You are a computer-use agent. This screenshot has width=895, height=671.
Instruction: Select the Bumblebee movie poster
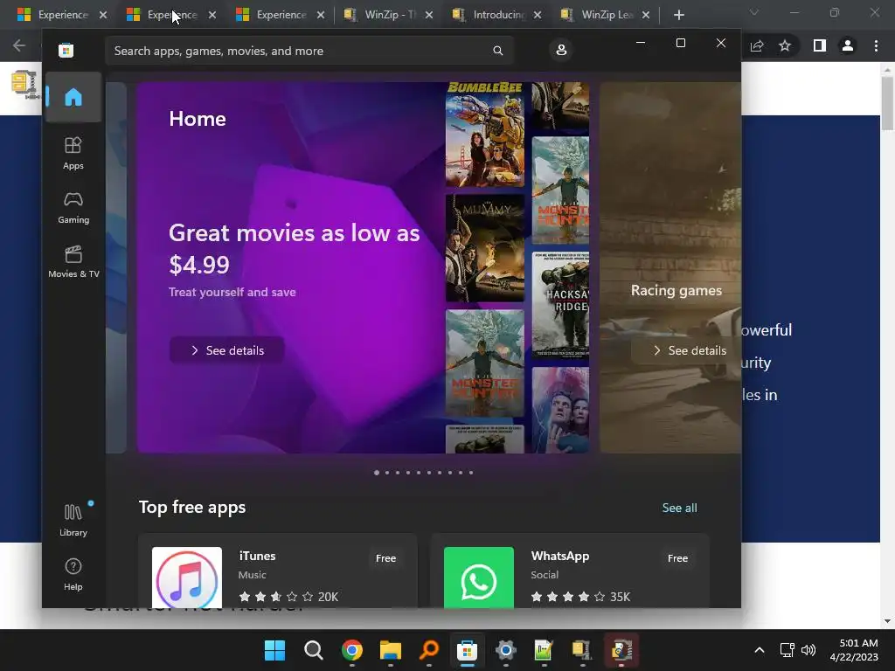[484, 135]
